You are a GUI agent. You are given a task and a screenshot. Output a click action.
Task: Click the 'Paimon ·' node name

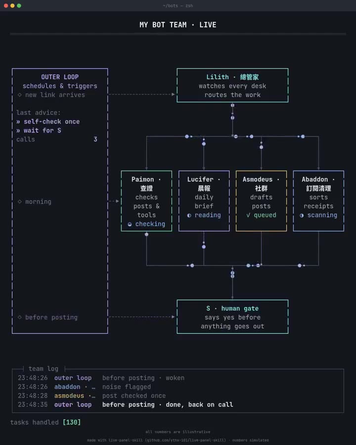point(146,179)
